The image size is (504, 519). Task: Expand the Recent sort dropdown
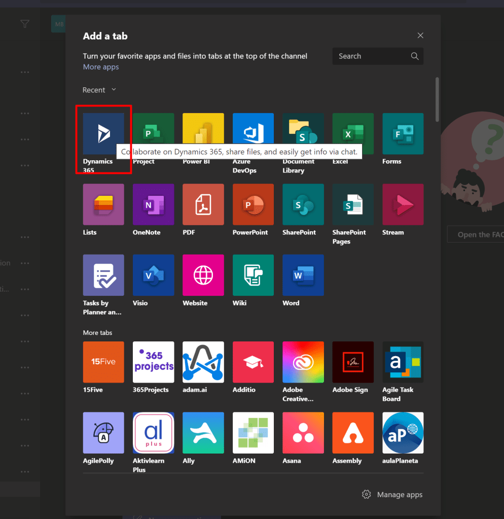(x=99, y=90)
